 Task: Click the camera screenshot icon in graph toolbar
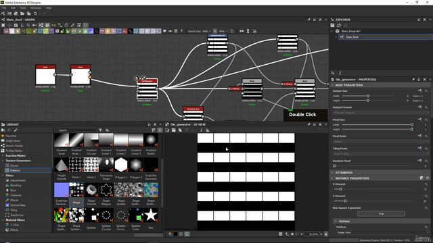click(16, 25)
